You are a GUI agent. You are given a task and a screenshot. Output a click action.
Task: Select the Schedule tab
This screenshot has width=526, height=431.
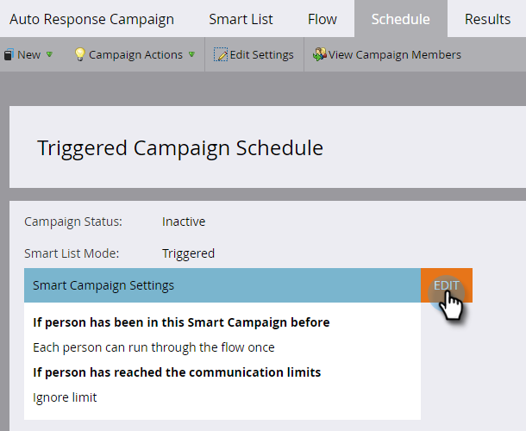(x=401, y=19)
